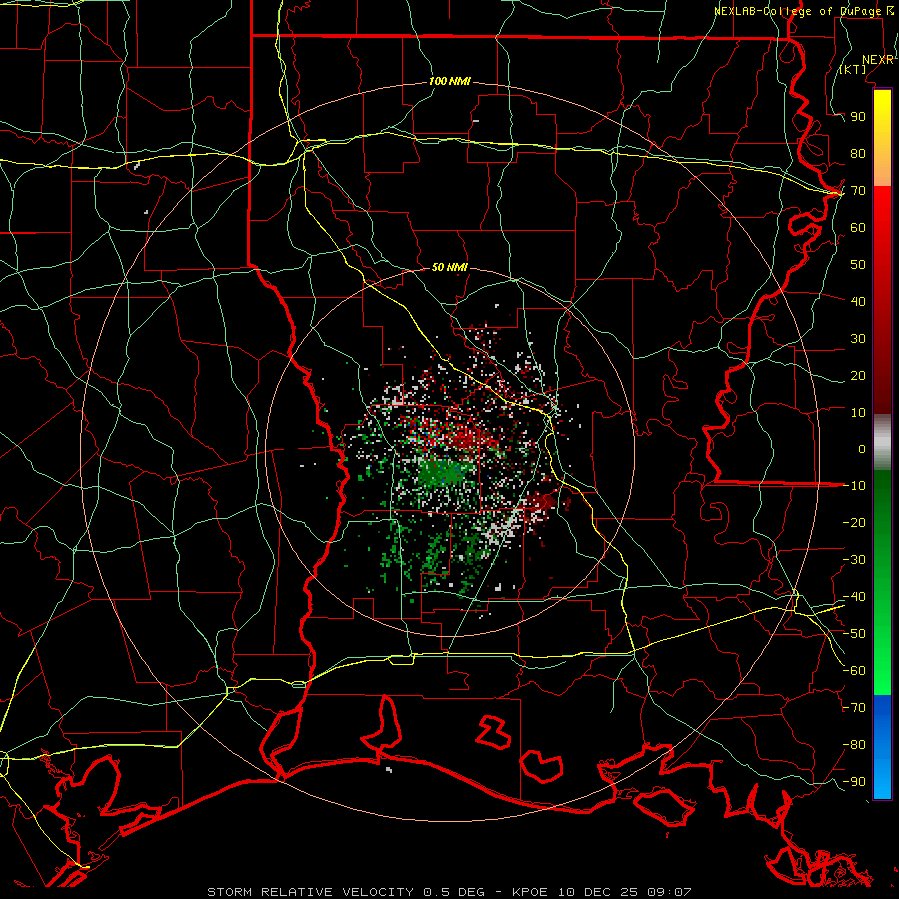The height and width of the screenshot is (899, 899).
Task: Click the -10 knot tick label
Action: tap(854, 486)
